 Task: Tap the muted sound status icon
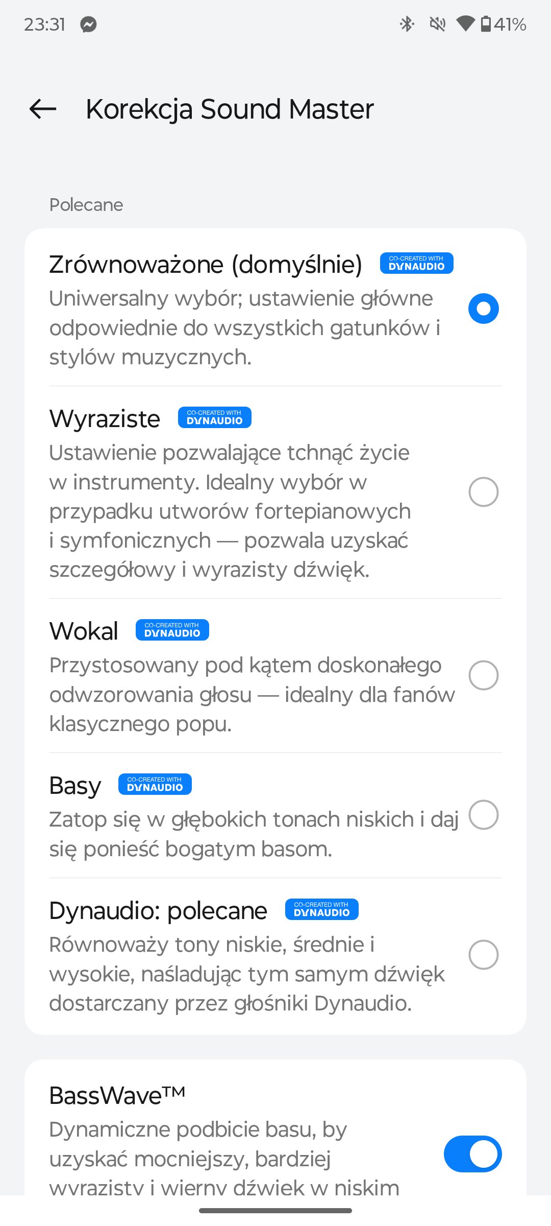coord(437,24)
